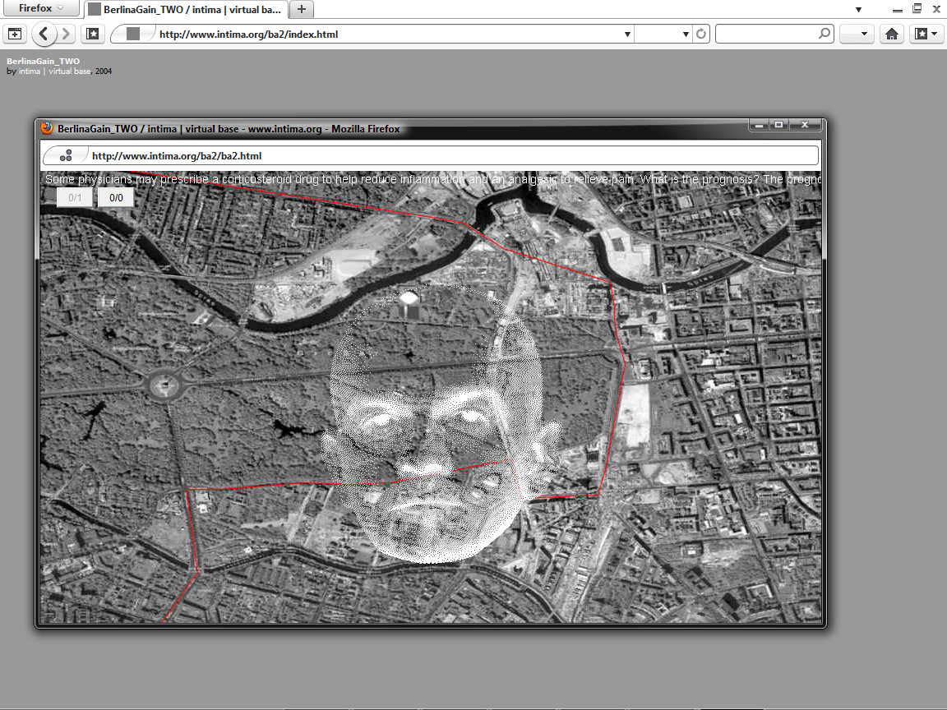Expand the URL history dropdown arrow
The height and width of the screenshot is (710, 947).
(x=627, y=35)
